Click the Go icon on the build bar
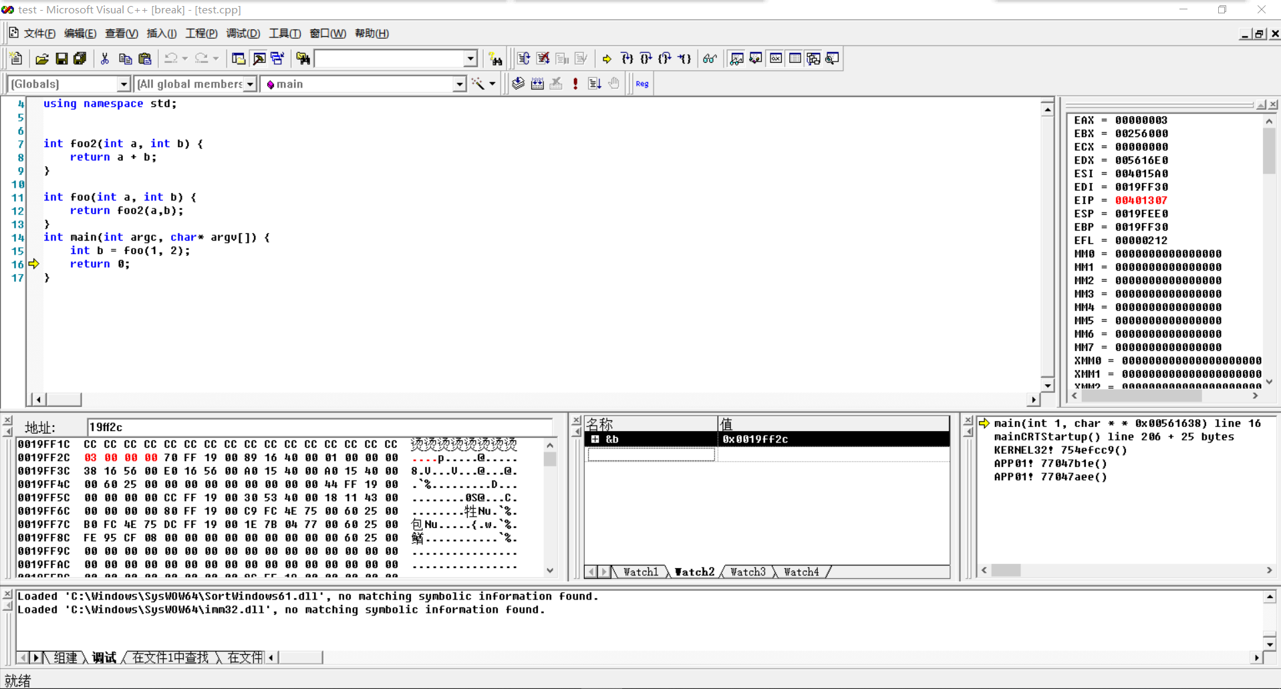 [x=595, y=84]
